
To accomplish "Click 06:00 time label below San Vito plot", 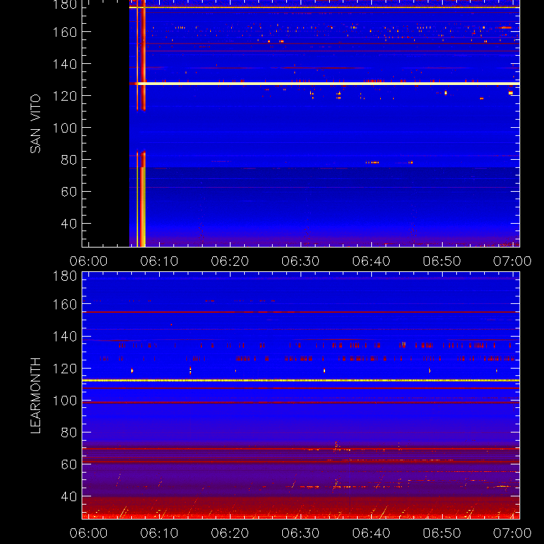I will 88,261.
